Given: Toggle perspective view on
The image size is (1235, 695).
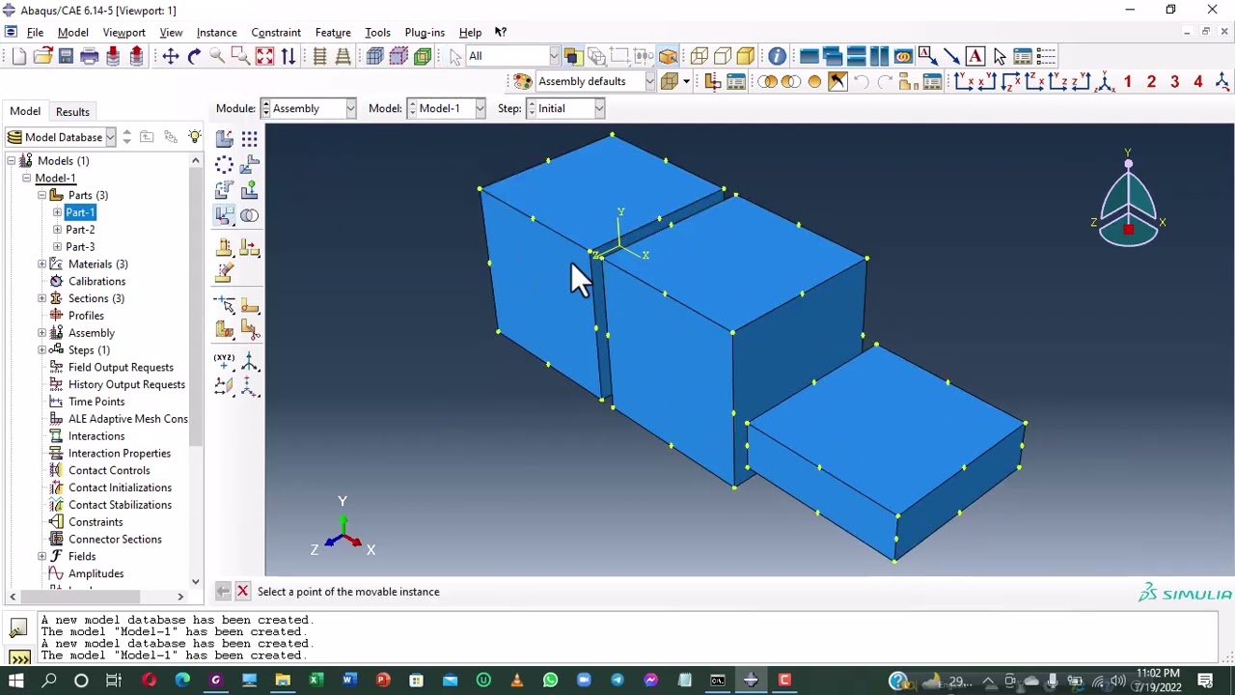Looking at the screenshot, I should pyautogui.click(x=343, y=56).
